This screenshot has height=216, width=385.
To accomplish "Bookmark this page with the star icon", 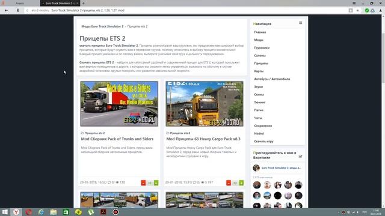I will pos(357,11).
